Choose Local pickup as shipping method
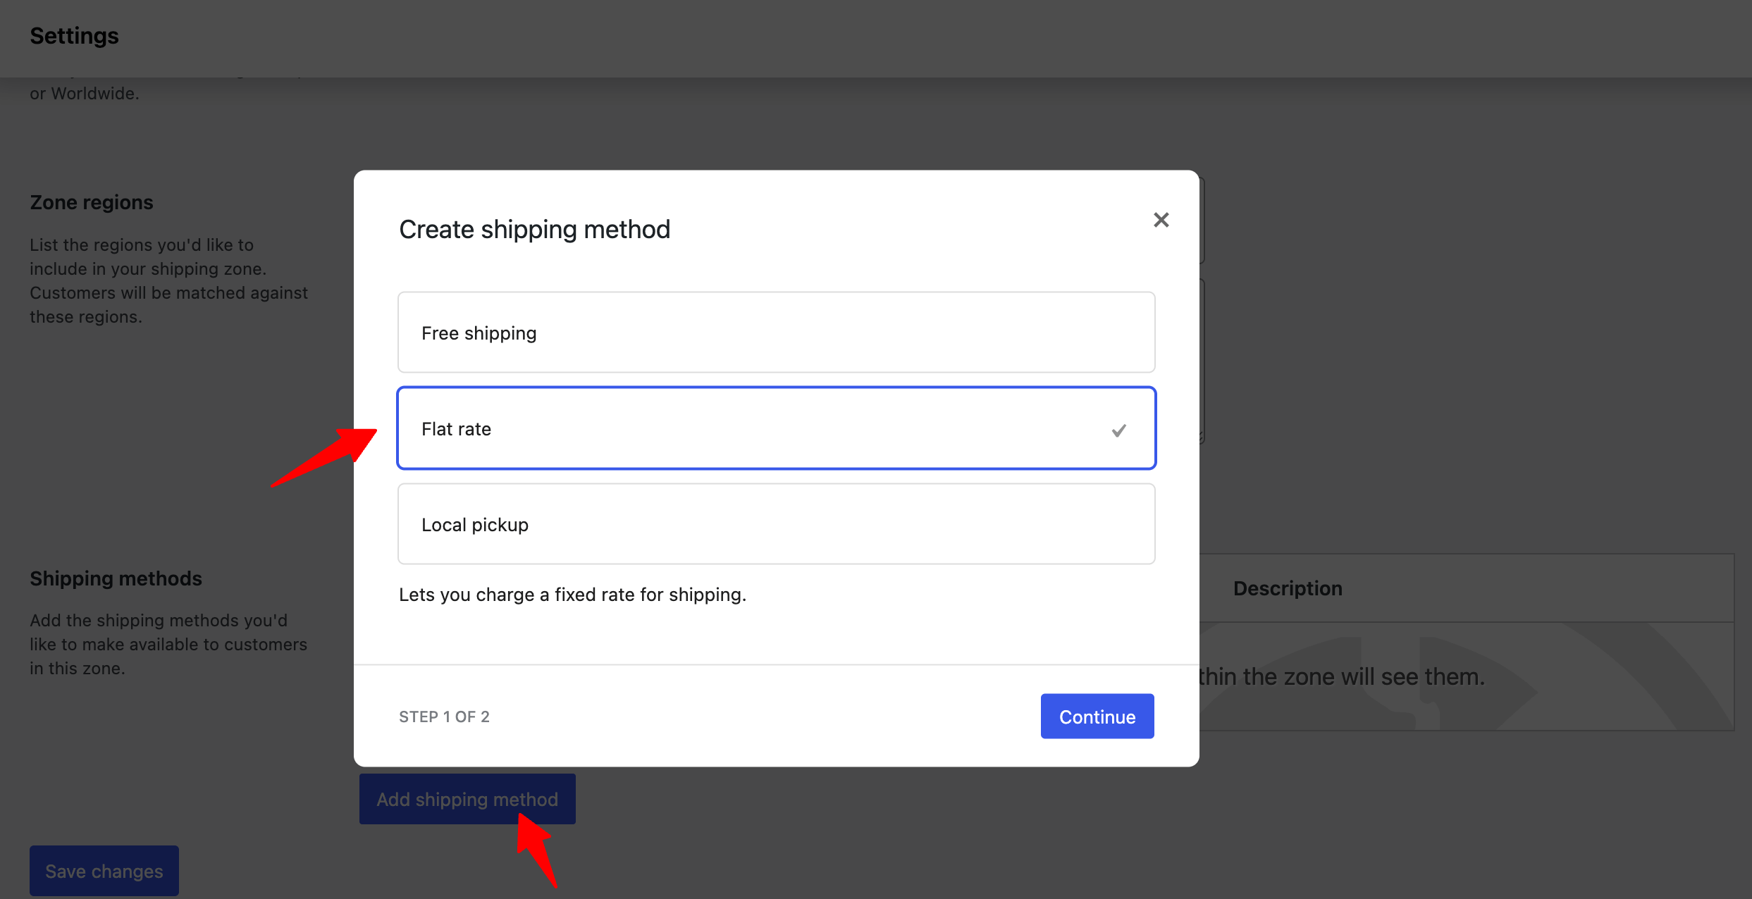The height and width of the screenshot is (899, 1752). [775, 523]
